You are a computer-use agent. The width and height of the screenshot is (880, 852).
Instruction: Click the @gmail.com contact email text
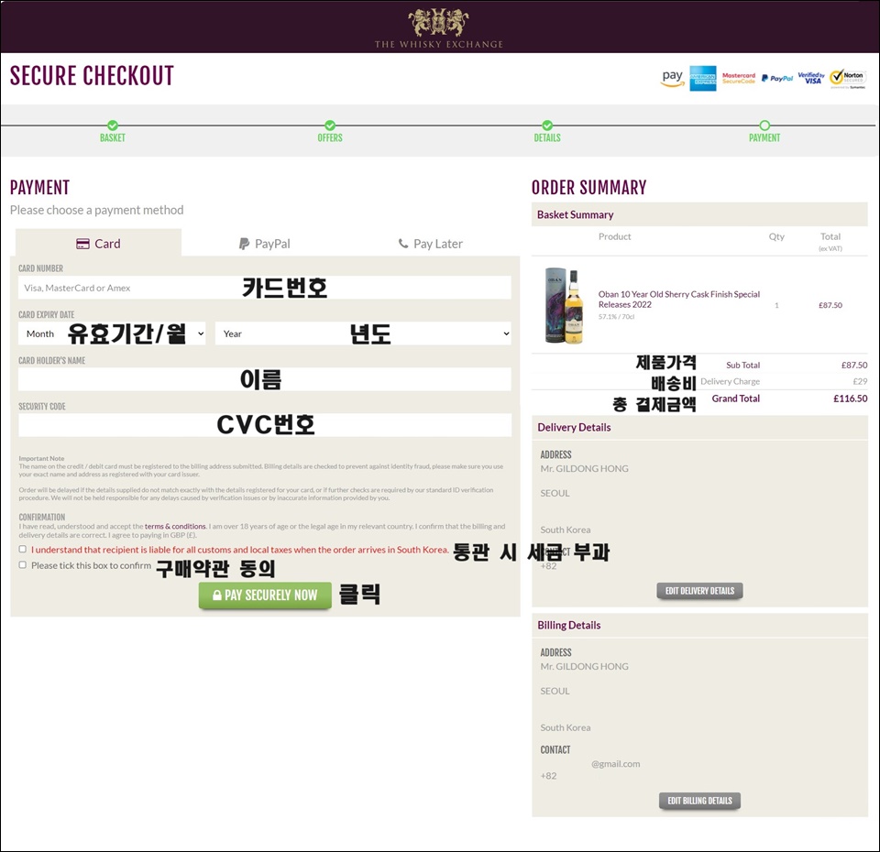[615, 763]
